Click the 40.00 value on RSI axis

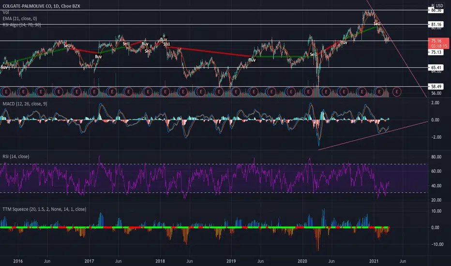[x=436, y=186]
